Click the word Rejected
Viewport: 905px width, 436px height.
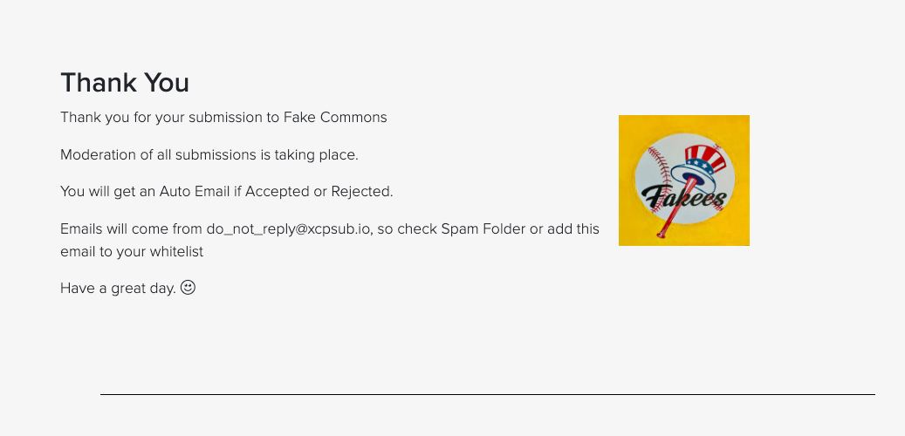(x=361, y=191)
